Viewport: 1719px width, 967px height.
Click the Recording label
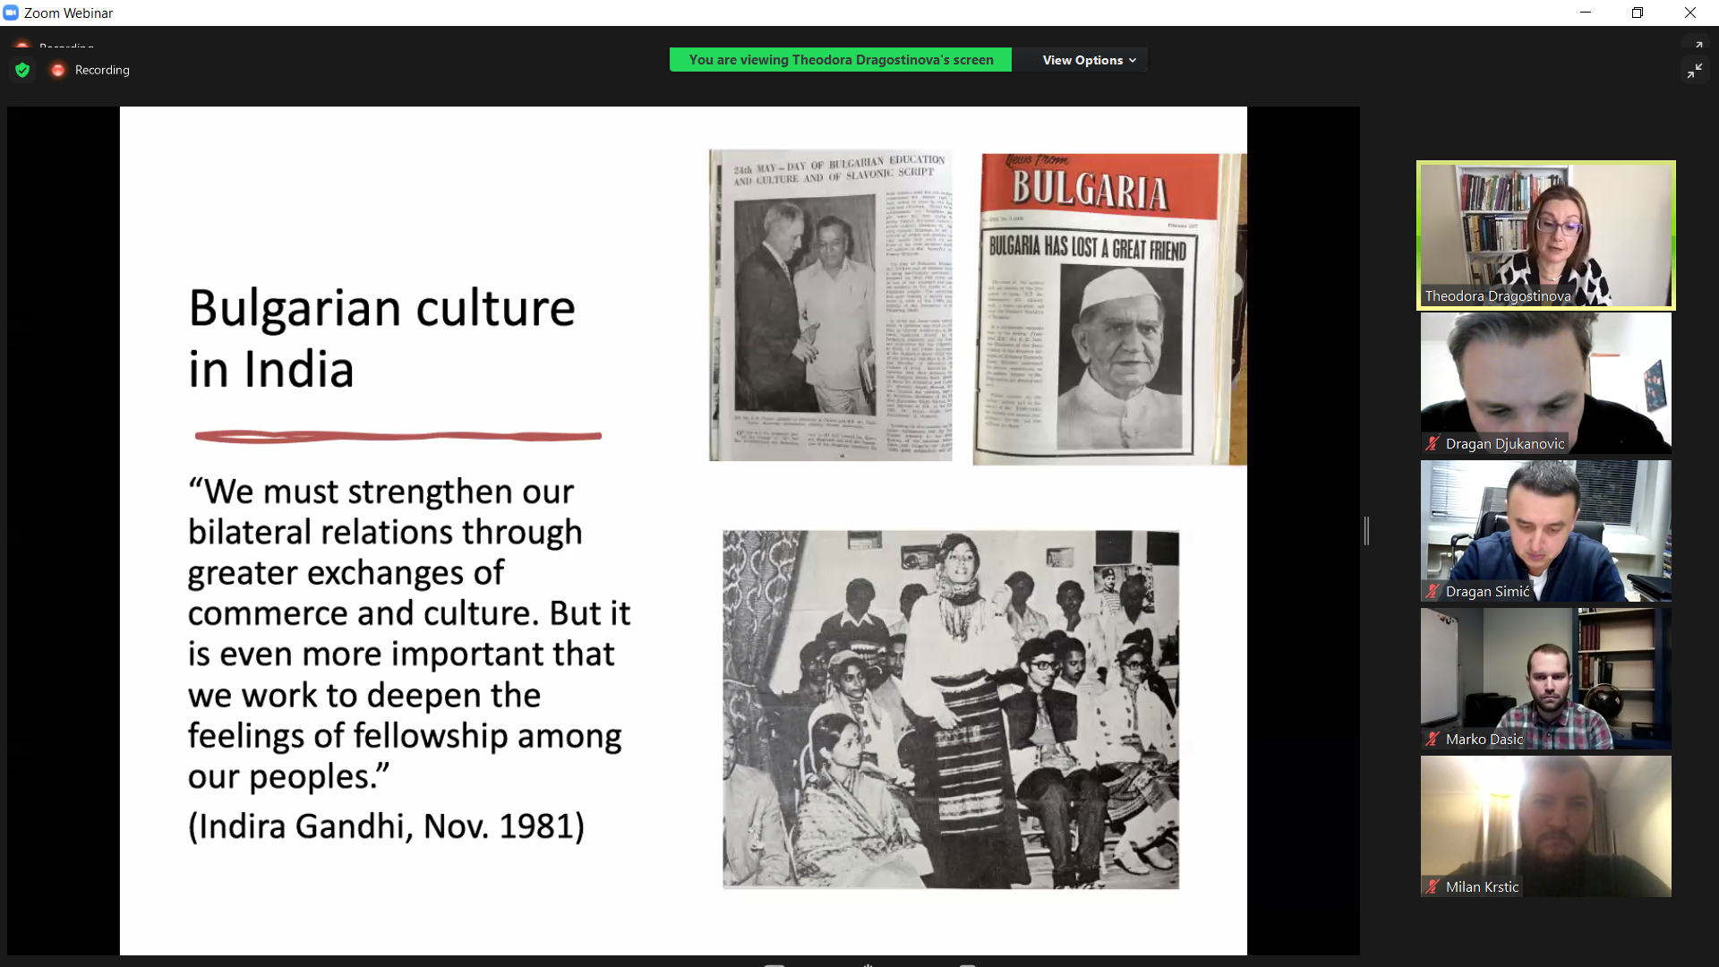click(102, 70)
